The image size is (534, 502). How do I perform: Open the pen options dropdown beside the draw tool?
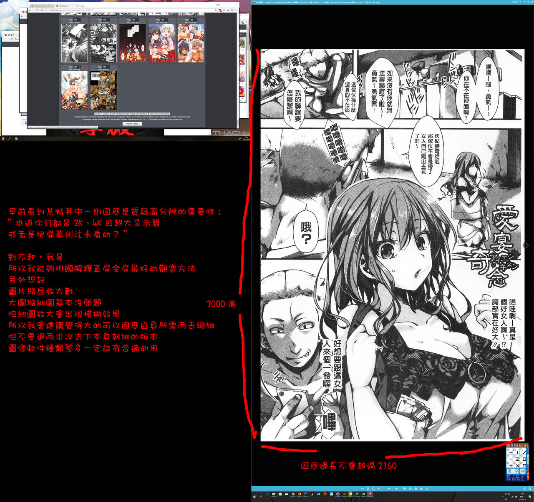click(382, 489)
